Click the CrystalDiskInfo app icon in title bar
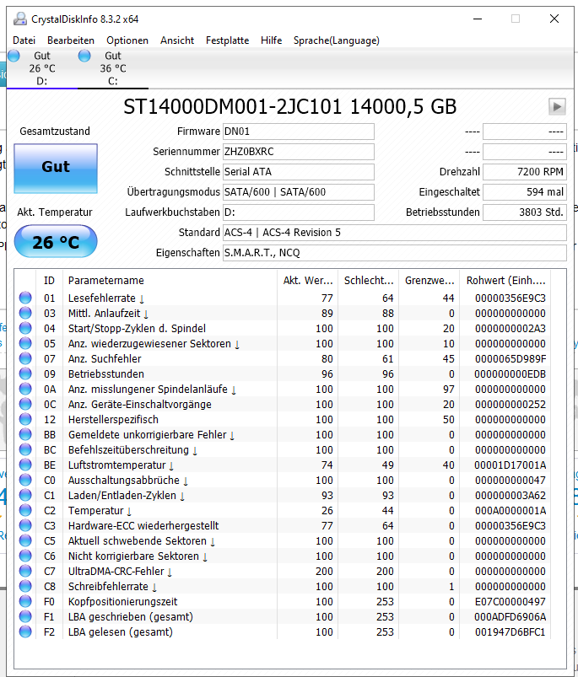Viewport: 578px width, 677px height. pyautogui.click(x=20, y=19)
